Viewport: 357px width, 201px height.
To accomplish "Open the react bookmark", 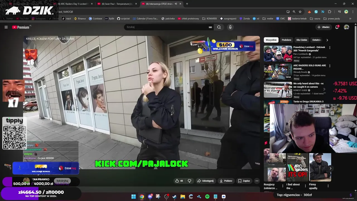I will [x=66, y=19].
